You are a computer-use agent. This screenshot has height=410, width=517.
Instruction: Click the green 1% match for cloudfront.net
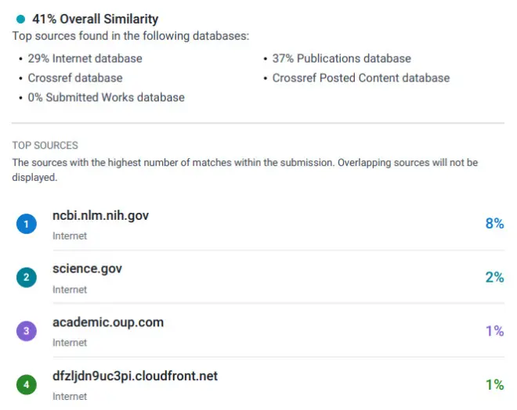[x=494, y=384]
